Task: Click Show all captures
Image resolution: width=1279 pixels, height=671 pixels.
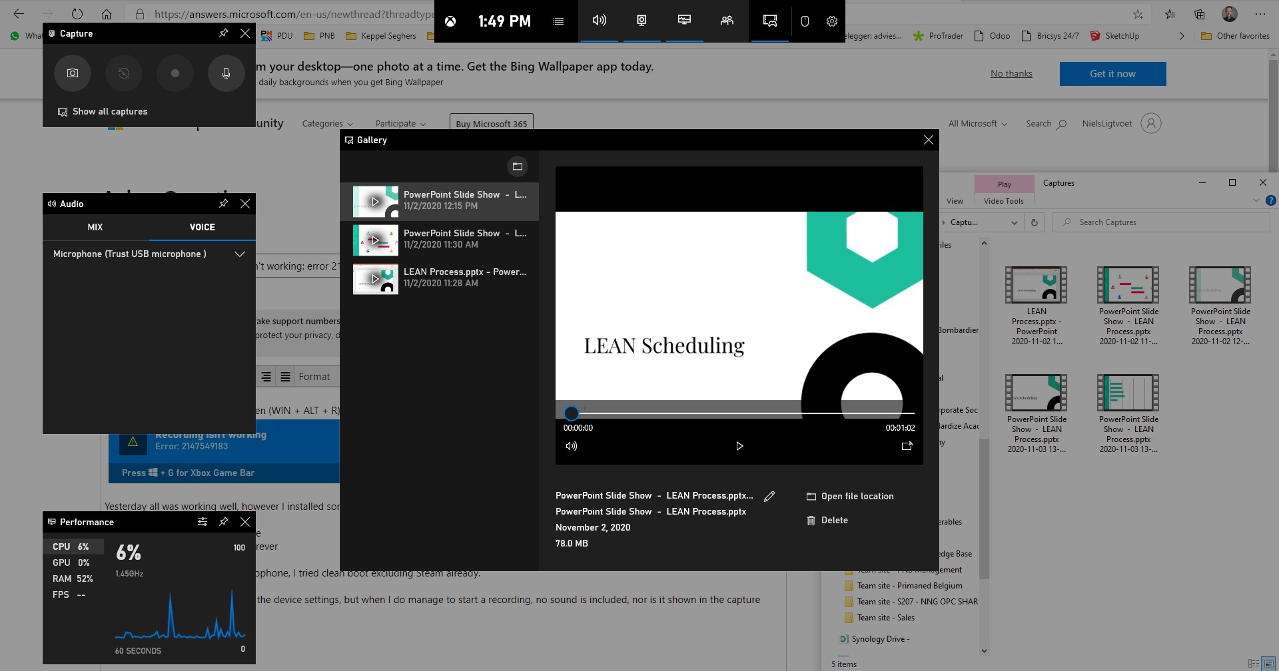Action: pos(103,111)
